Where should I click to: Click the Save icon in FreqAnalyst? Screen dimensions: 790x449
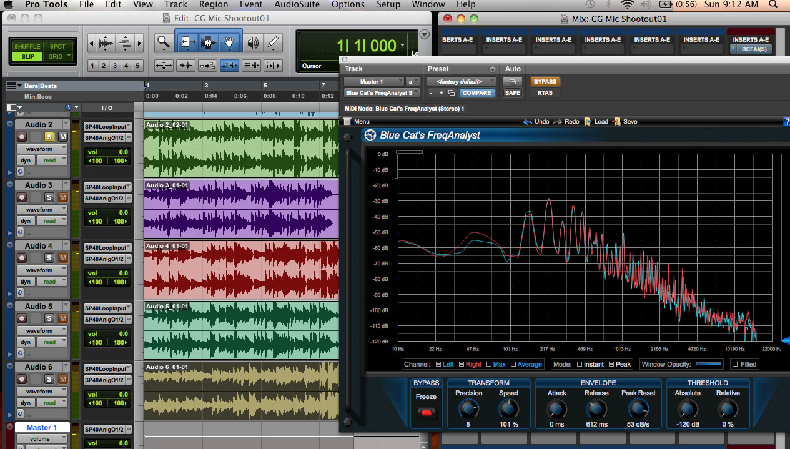coord(617,122)
